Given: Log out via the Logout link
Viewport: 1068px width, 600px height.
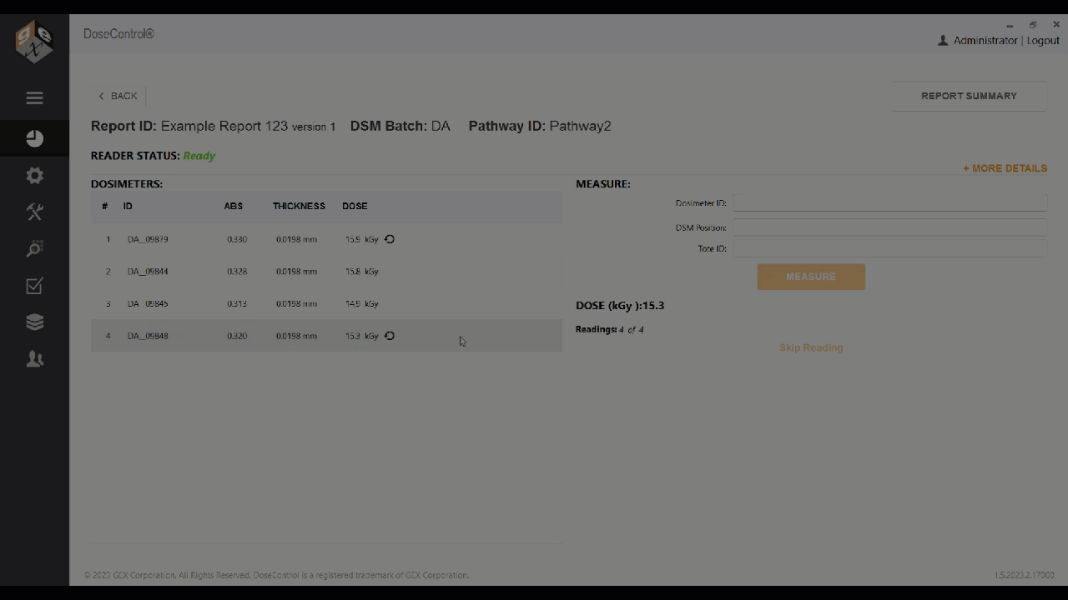Looking at the screenshot, I should pyautogui.click(x=1043, y=41).
